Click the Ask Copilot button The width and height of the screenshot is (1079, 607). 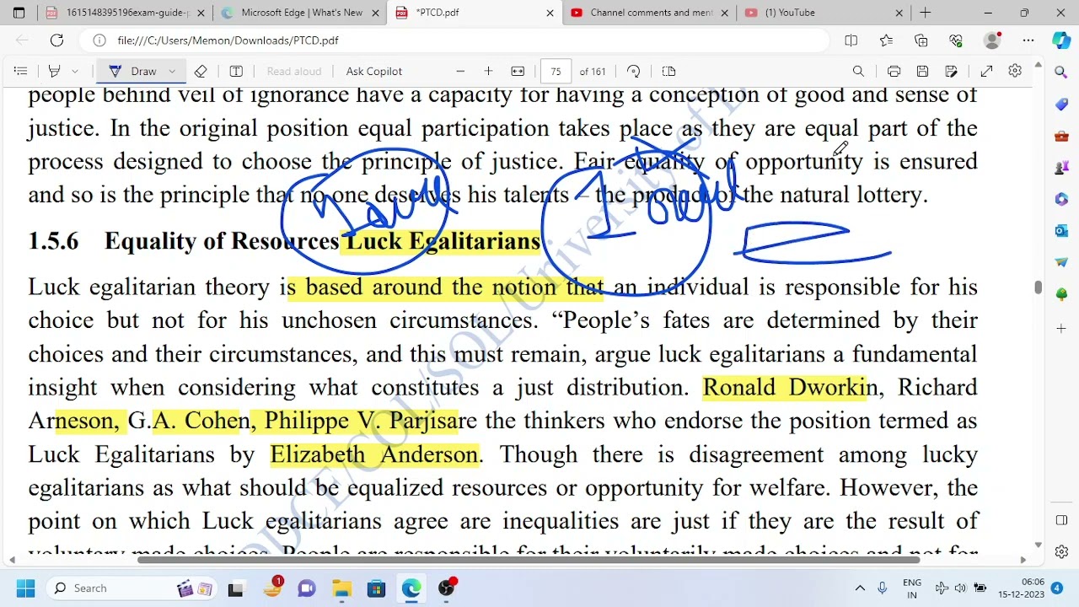pos(374,72)
